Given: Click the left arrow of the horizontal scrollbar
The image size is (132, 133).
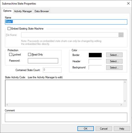Looking at the screenshot, I should click(7, 105).
